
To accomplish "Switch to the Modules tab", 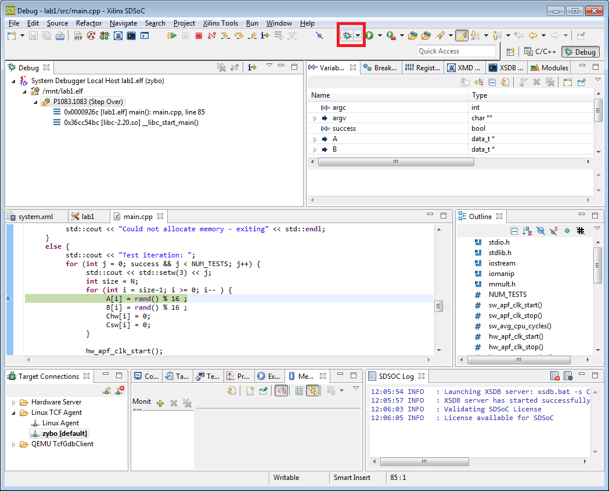I will click(x=550, y=67).
